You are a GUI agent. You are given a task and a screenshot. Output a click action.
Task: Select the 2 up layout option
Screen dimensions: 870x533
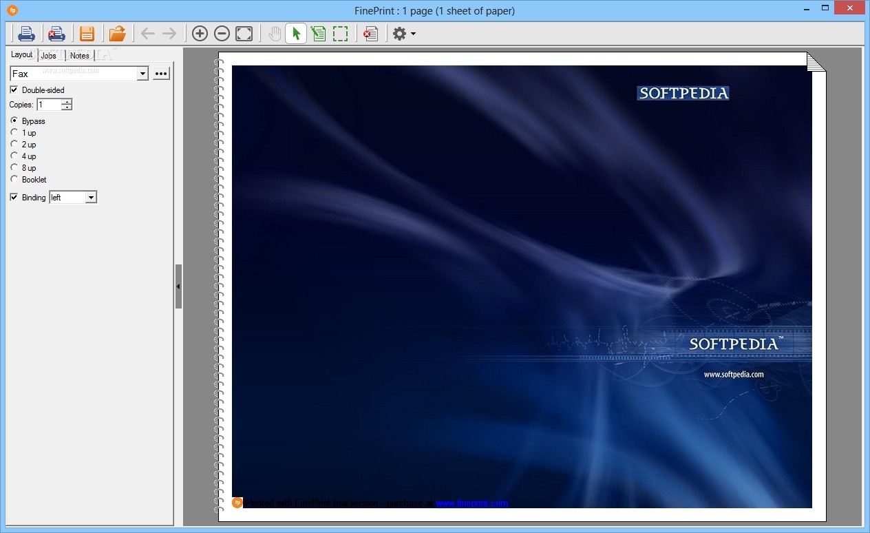point(14,144)
